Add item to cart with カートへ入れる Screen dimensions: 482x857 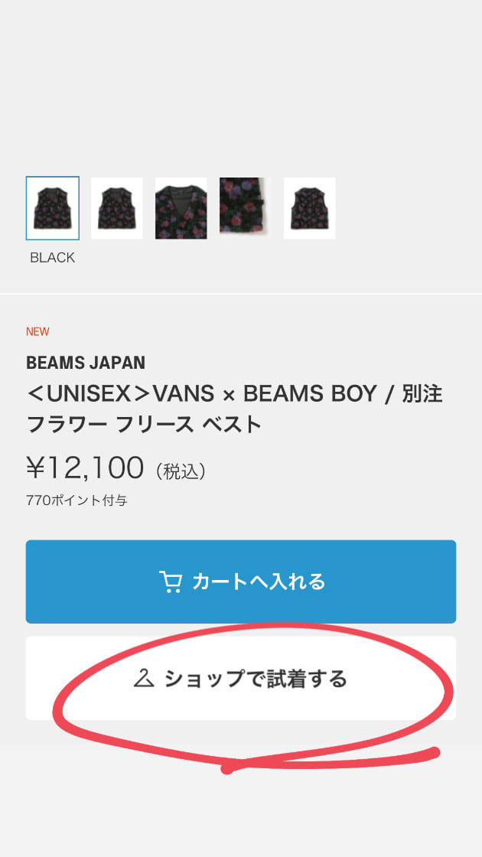coord(241,582)
